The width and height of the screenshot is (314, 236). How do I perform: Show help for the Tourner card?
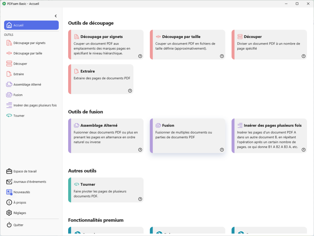click(x=140, y=199)
